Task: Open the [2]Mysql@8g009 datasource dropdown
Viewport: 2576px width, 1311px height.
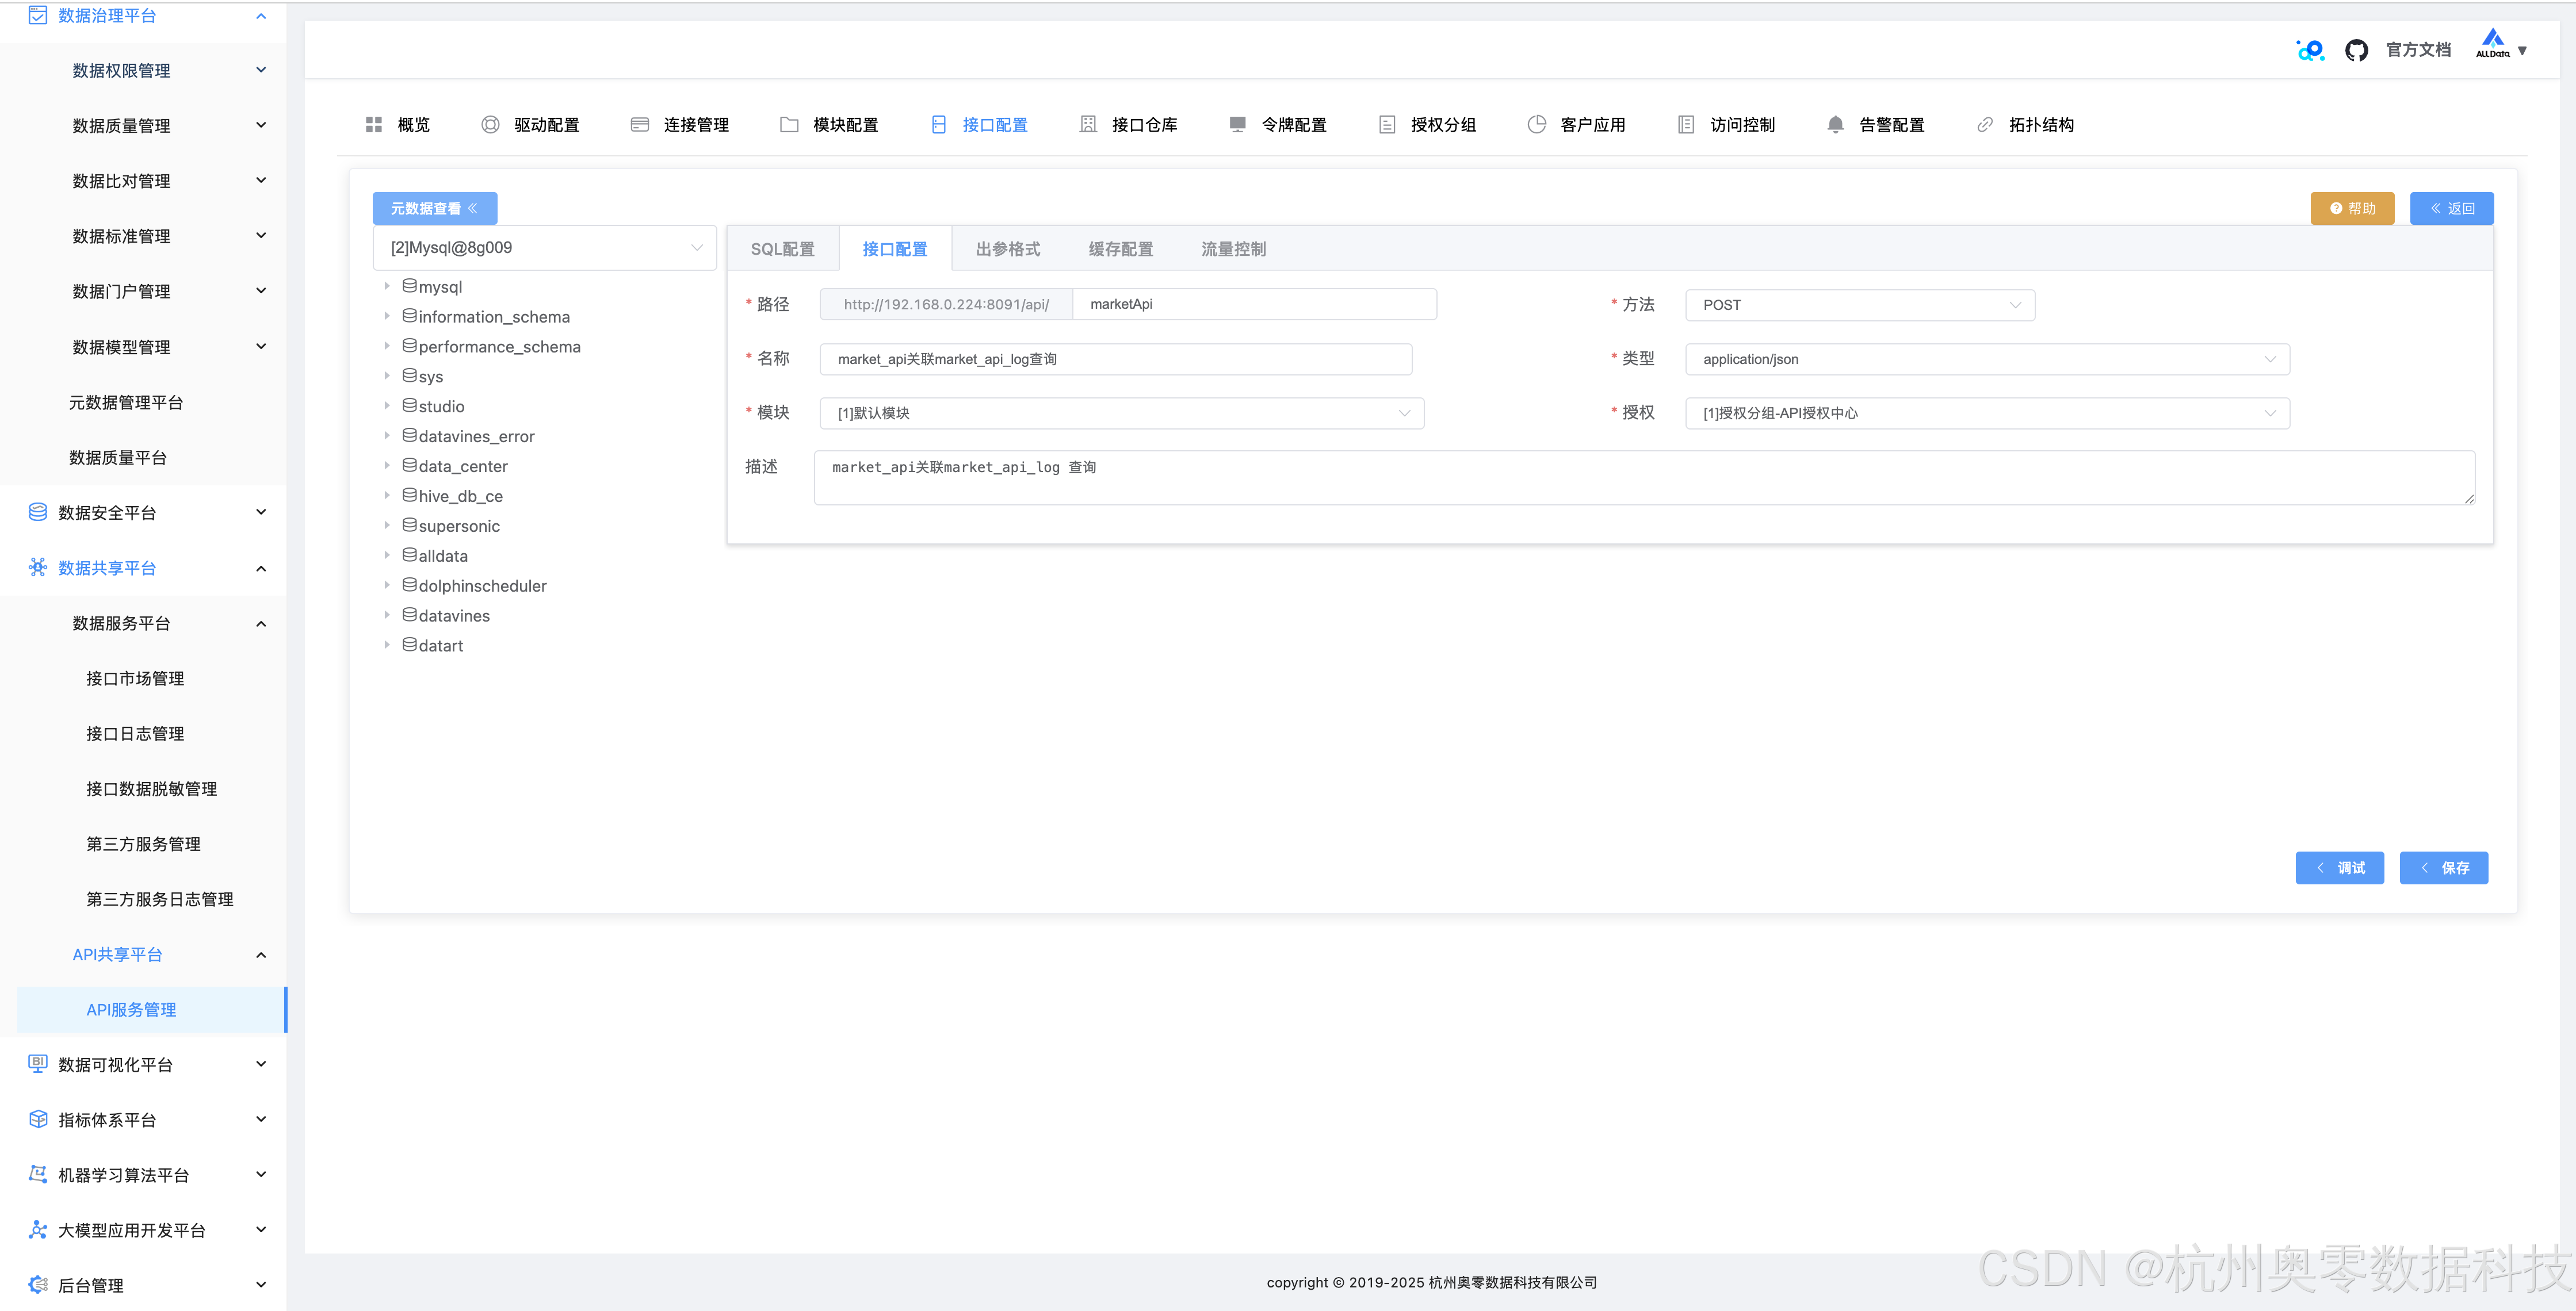Action: click(545, 248)
